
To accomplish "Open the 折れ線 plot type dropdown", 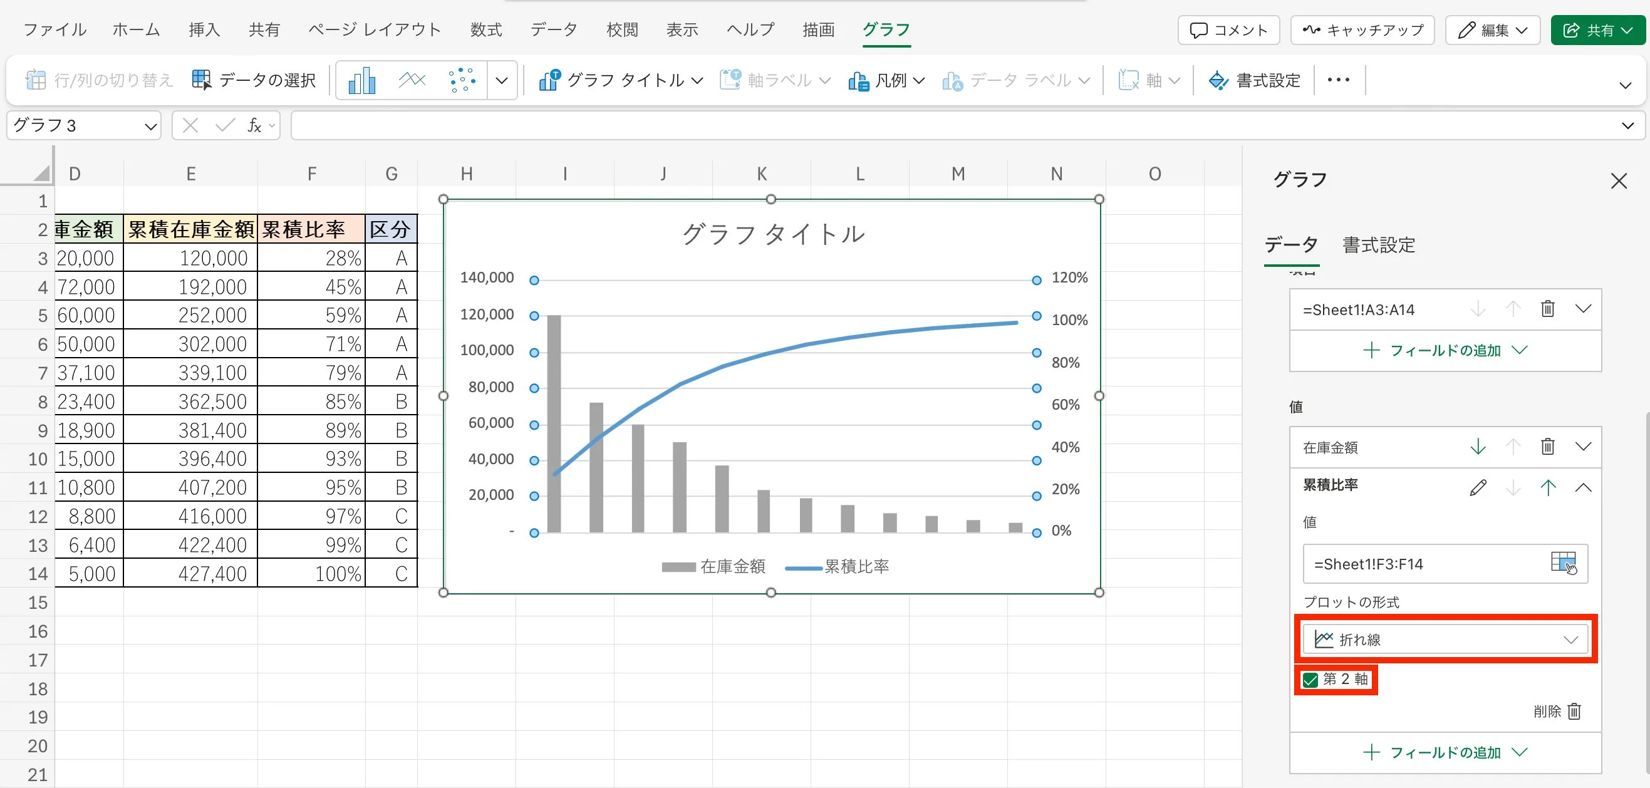I will point(1445,640).
